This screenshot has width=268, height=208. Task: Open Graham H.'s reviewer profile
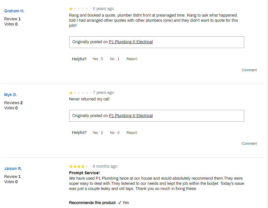pyautogui.click(x=14, y=11)
